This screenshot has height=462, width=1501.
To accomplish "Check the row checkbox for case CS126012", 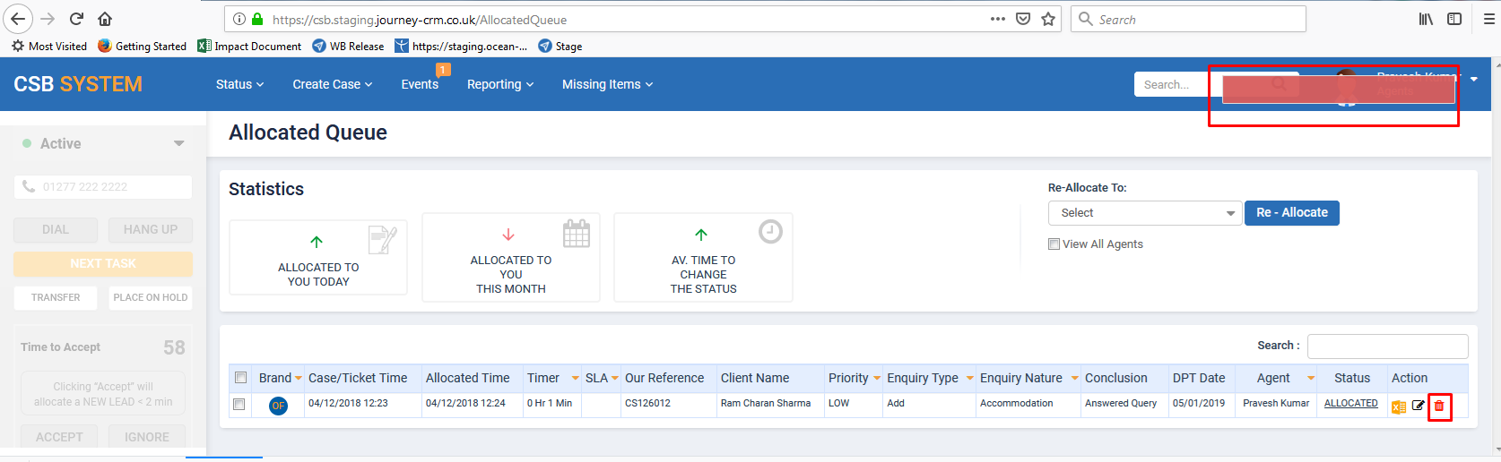I will coord(239,405).
